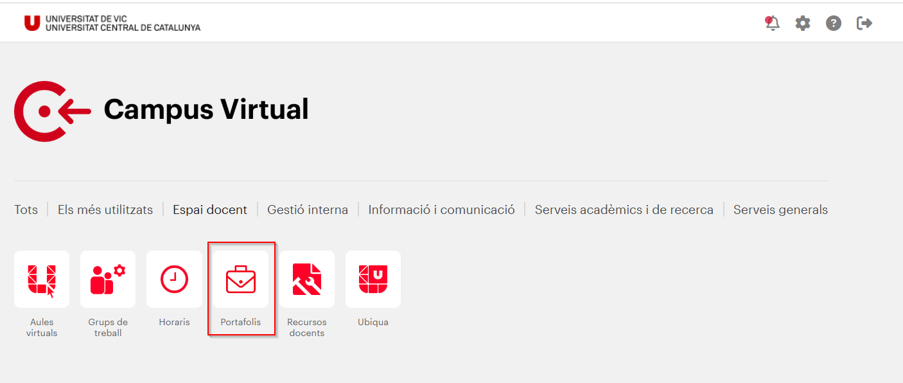Viewport: 903px width, 383px height.
Task: Open the Horaris clock tile
Action: point(174,279)
